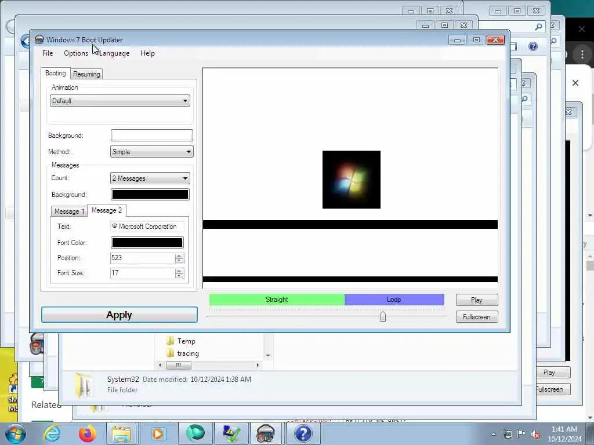Click the Boot Updater title bar icon
This screenshot has width=594, height=445.
click(x=39, y=40)
